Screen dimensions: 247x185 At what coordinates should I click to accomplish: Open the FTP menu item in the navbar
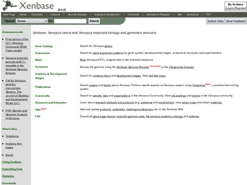208,15
